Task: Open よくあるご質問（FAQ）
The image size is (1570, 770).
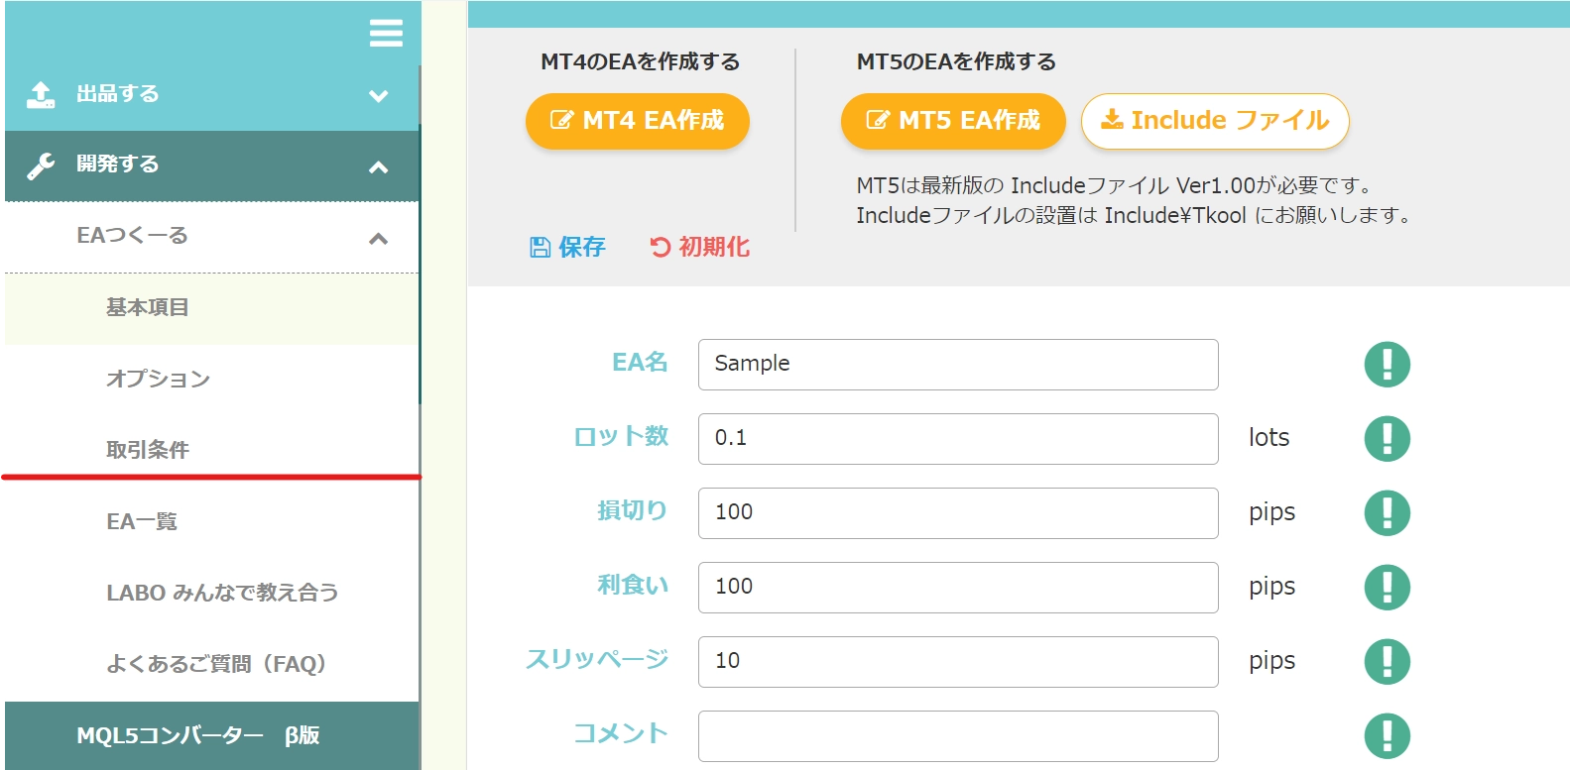Action: 211,665
